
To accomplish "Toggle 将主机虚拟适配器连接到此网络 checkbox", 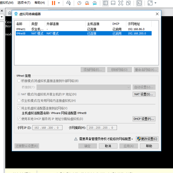I will tap(19, 108).
